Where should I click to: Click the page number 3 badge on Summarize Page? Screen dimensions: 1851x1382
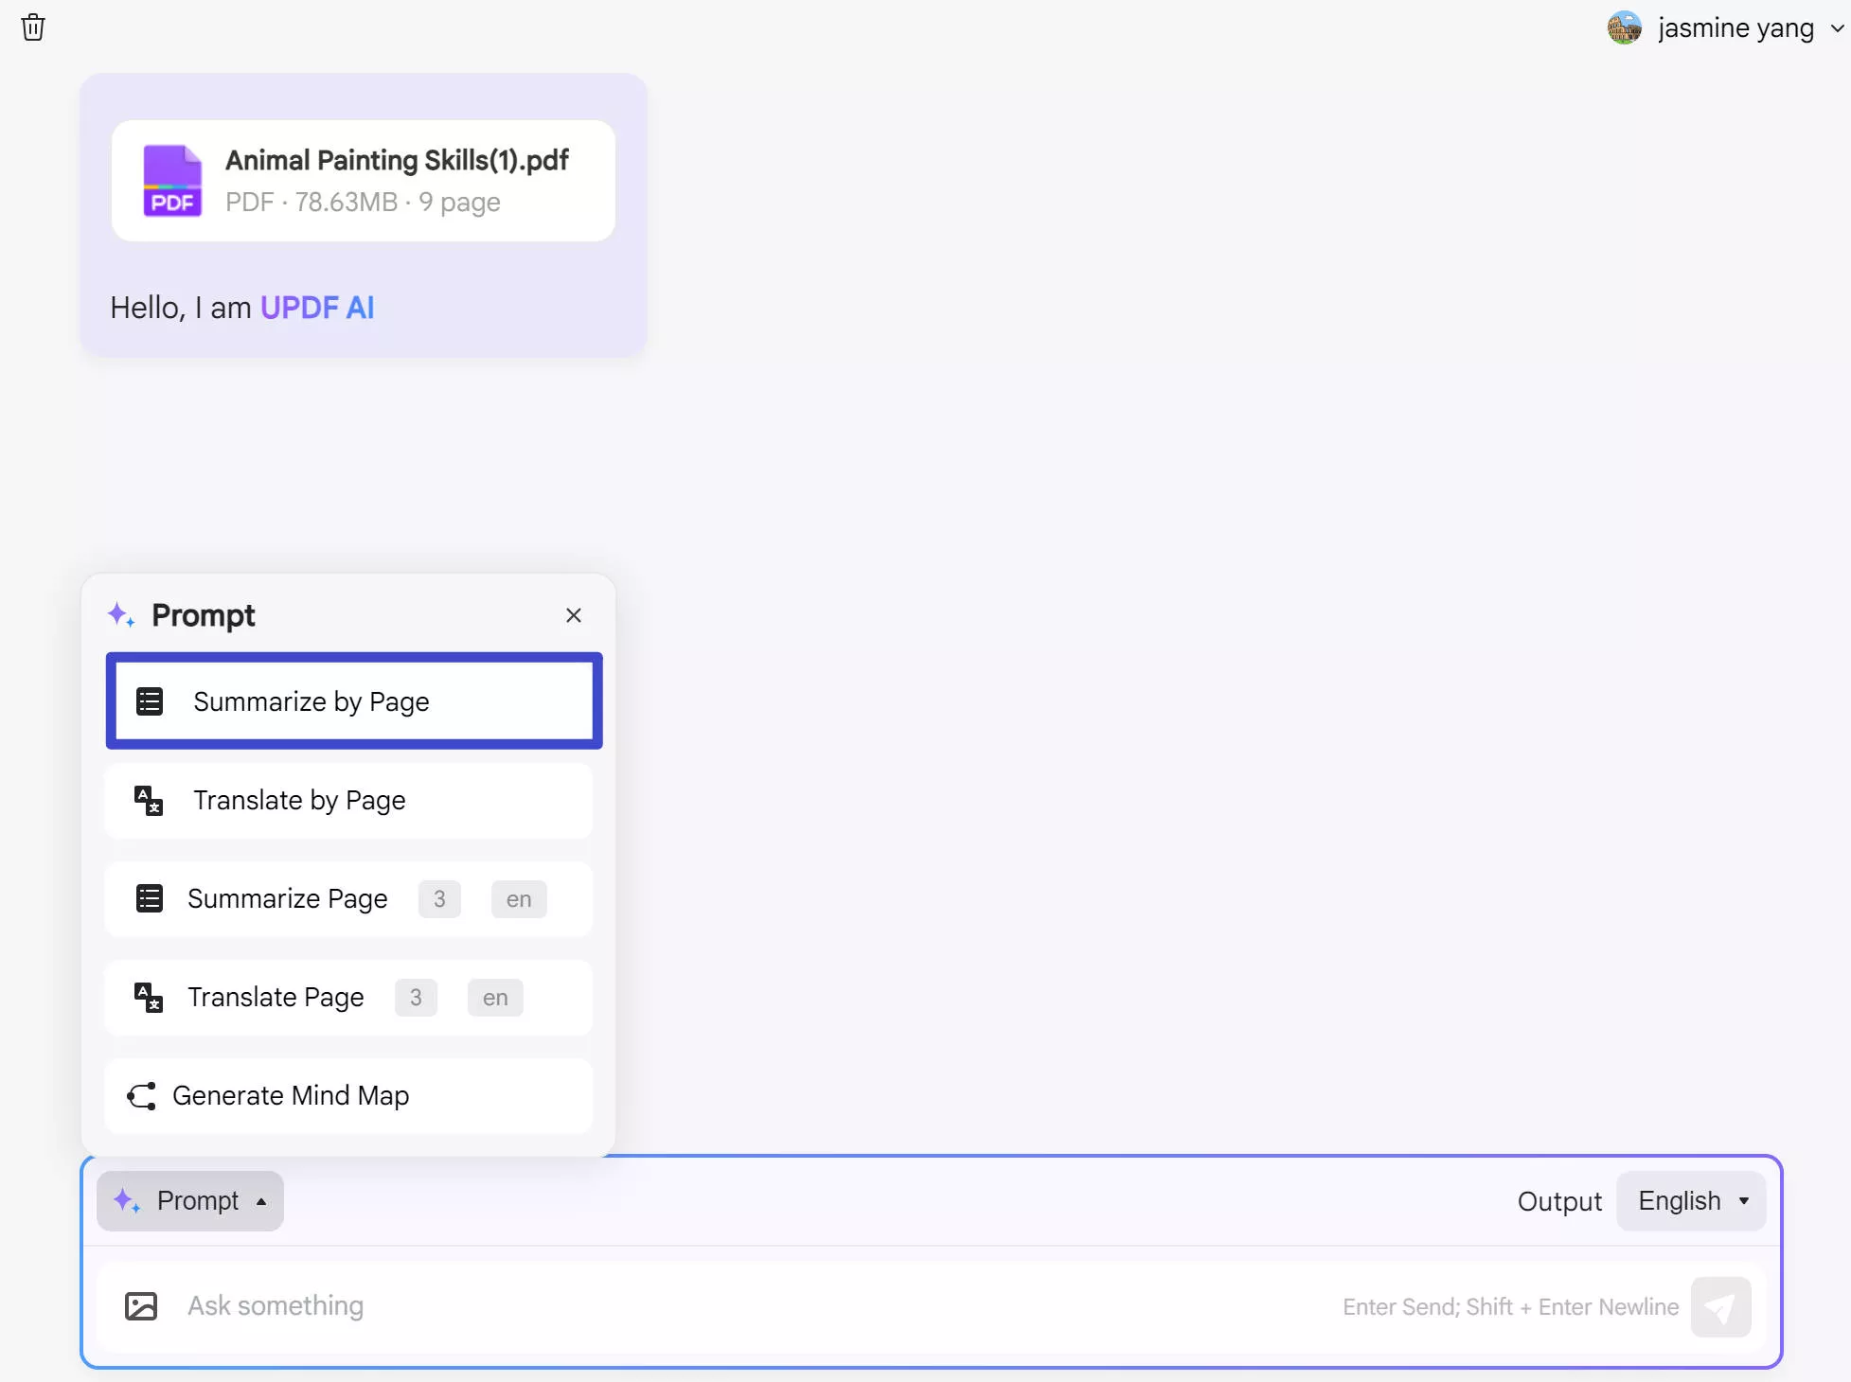(438, 898)
